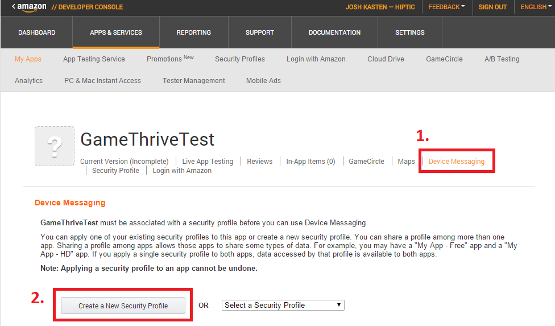Go to the Dashboard tab

point(37,32)
